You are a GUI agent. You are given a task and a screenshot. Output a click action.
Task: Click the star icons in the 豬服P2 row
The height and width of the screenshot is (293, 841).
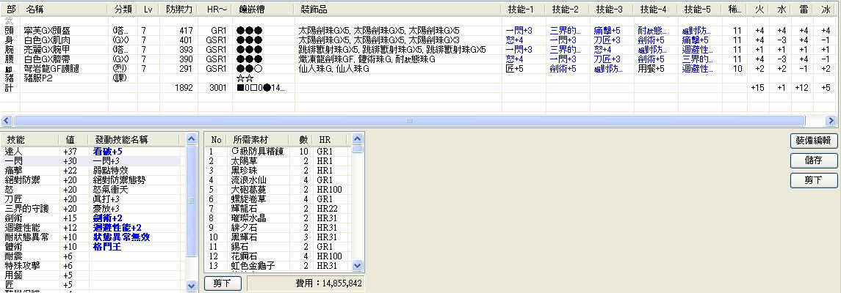pos(244,78)
